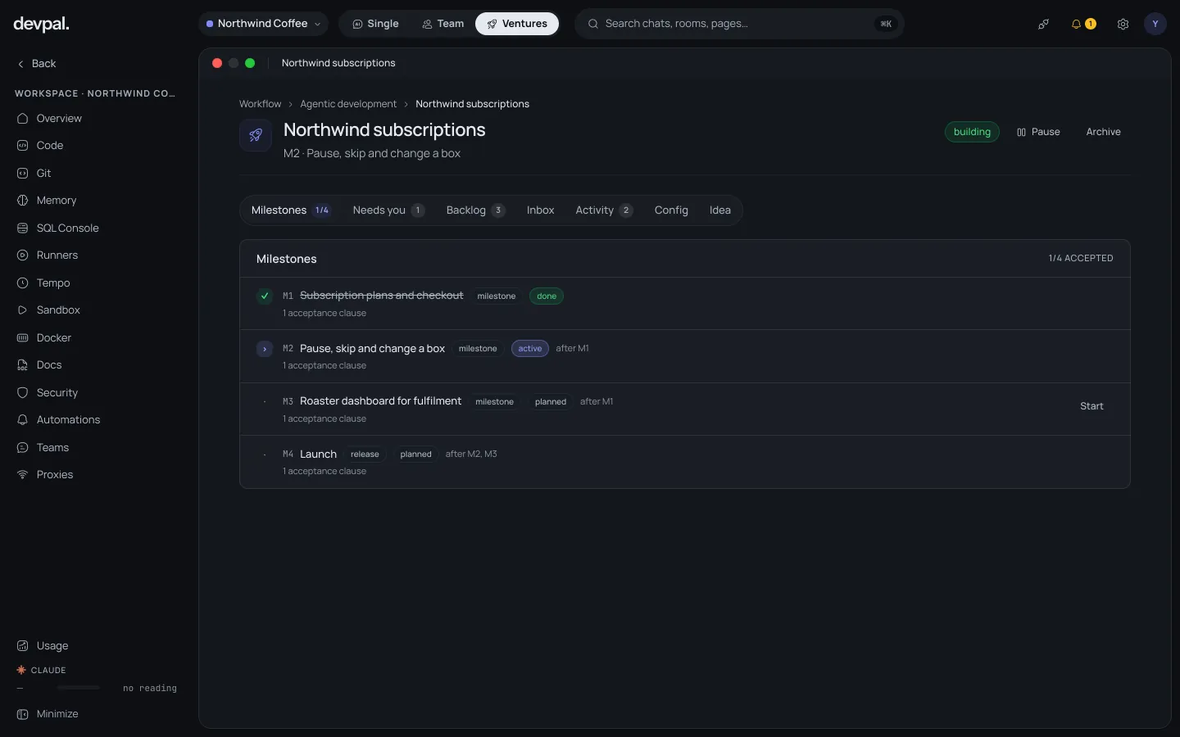Switch to Single mode

[375, 24]
